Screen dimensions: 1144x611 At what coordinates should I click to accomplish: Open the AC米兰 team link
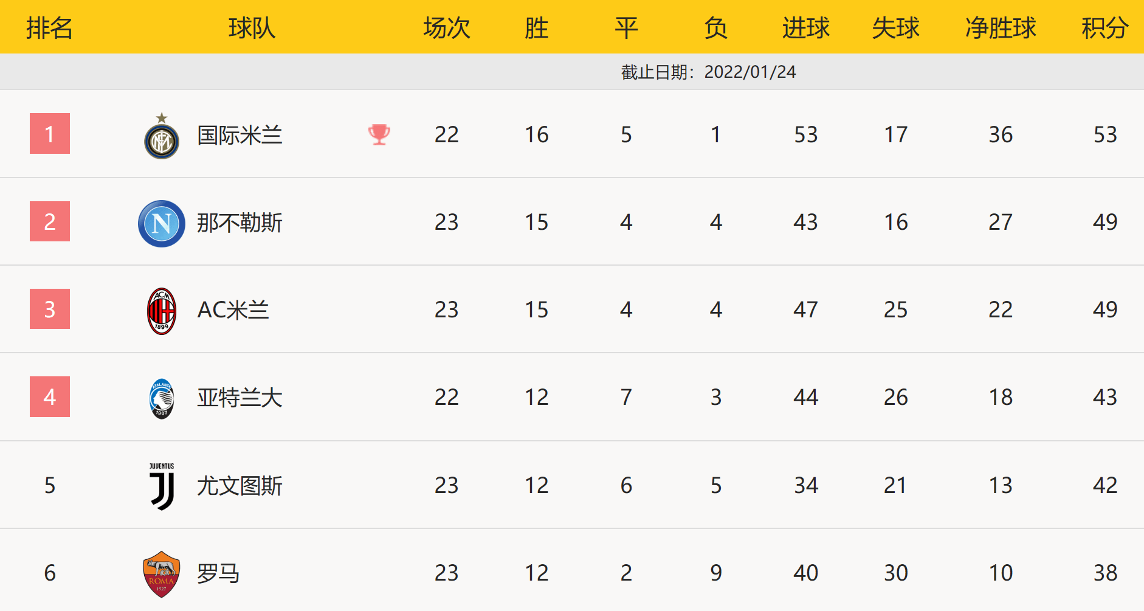click(x=233, y=310)
